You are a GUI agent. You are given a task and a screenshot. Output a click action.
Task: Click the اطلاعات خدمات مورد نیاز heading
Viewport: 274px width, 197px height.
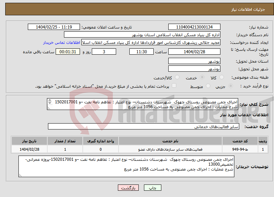244,115
